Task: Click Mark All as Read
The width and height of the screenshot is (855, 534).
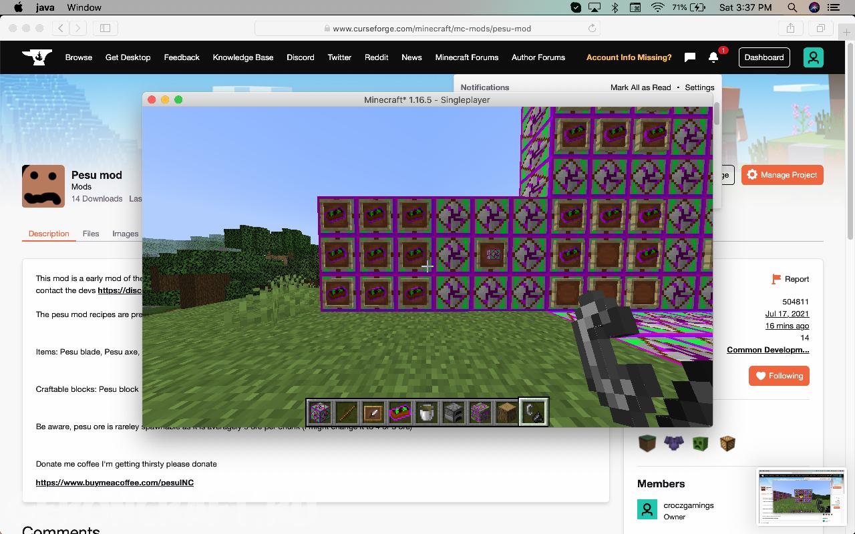Action: (640, 87)
